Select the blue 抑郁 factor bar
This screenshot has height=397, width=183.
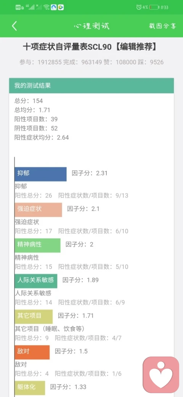tap(40, 174)
